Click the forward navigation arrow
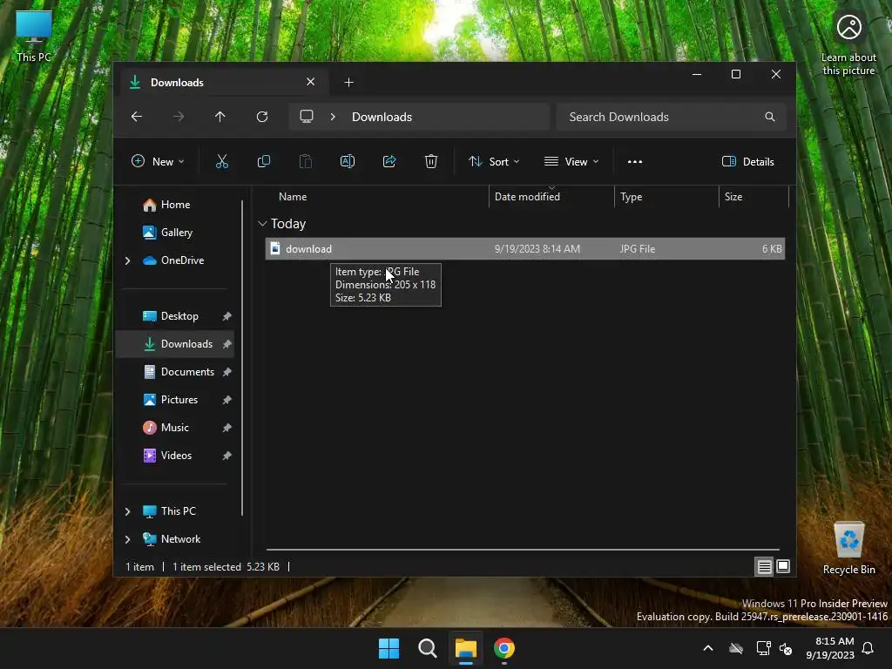892x669 pixels. pyautogui.click(x=179, y=117)
